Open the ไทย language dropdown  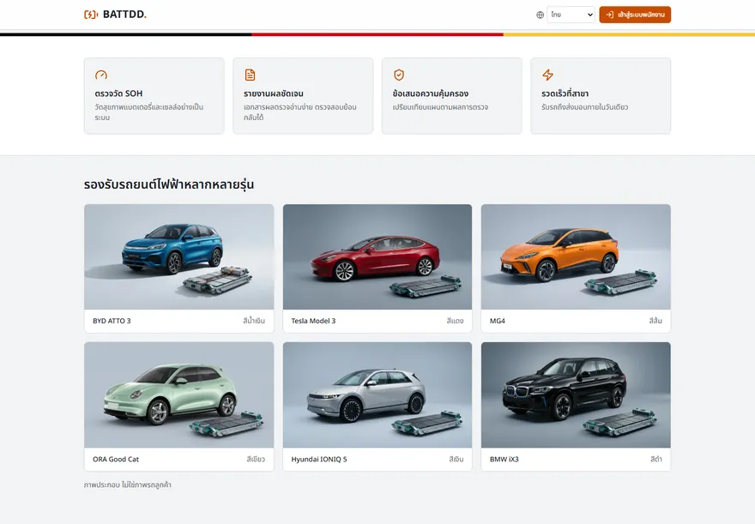tap(571, 15)
